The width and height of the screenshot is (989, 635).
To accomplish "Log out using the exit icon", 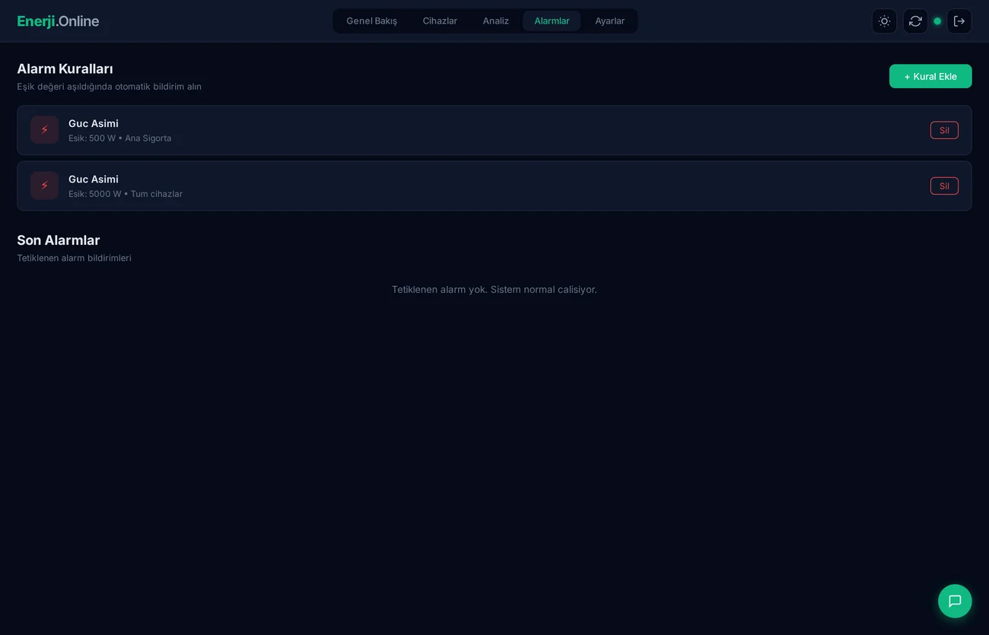I will 959,21.
